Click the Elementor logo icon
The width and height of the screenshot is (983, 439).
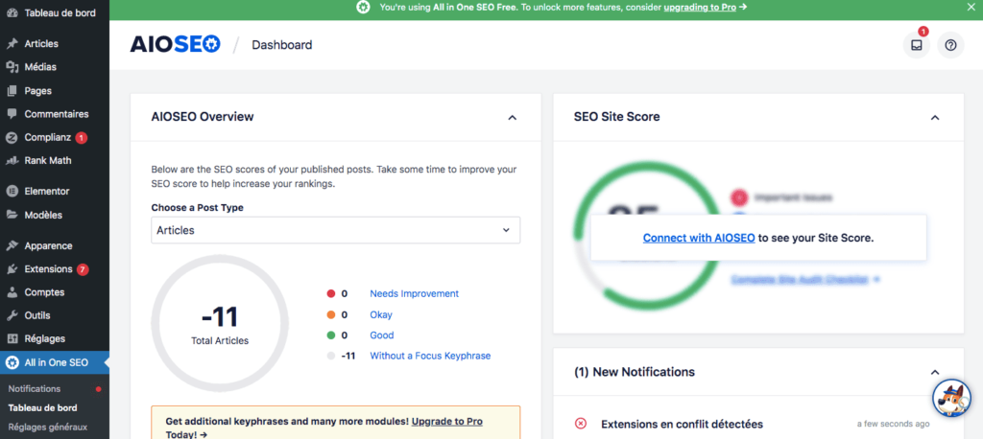tap(12, 191)
